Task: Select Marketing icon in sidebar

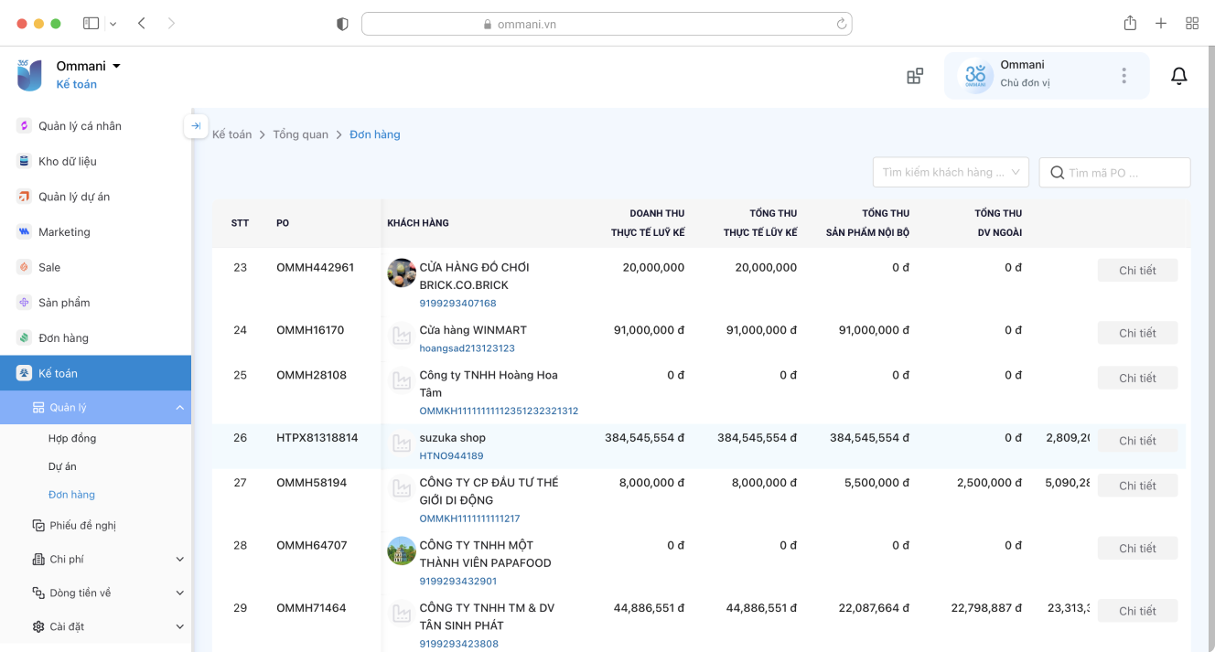Action: tap(24, 232)
